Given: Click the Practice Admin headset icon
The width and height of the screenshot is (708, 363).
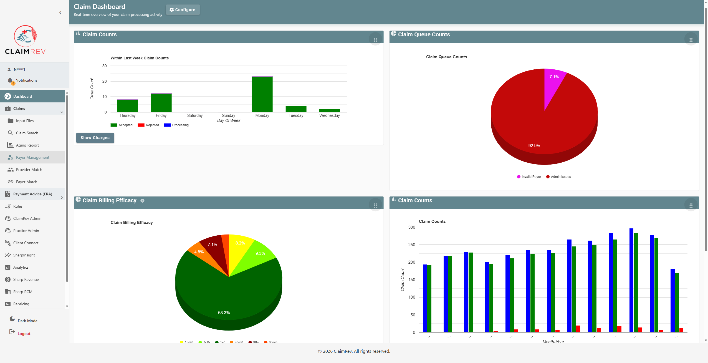Looking at the screenshot, I should pos(8,231).
